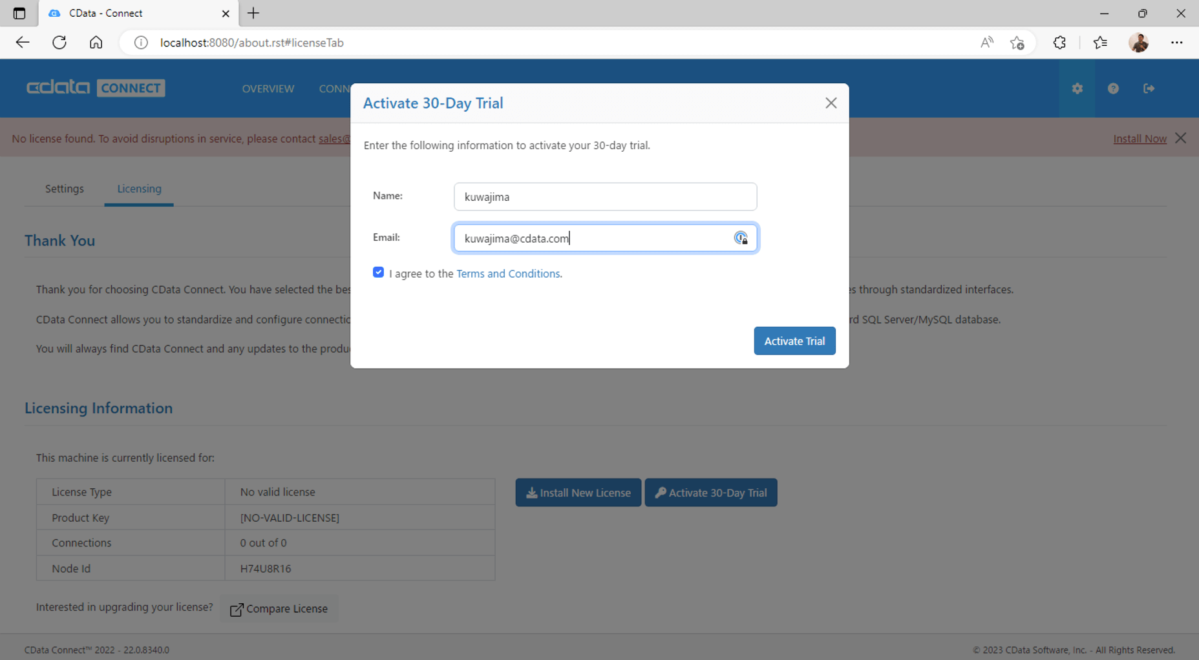The width and height of the screenshot is (1199, 660).
Task: Click the Activate Trial button
Action: tap(794, 341)
